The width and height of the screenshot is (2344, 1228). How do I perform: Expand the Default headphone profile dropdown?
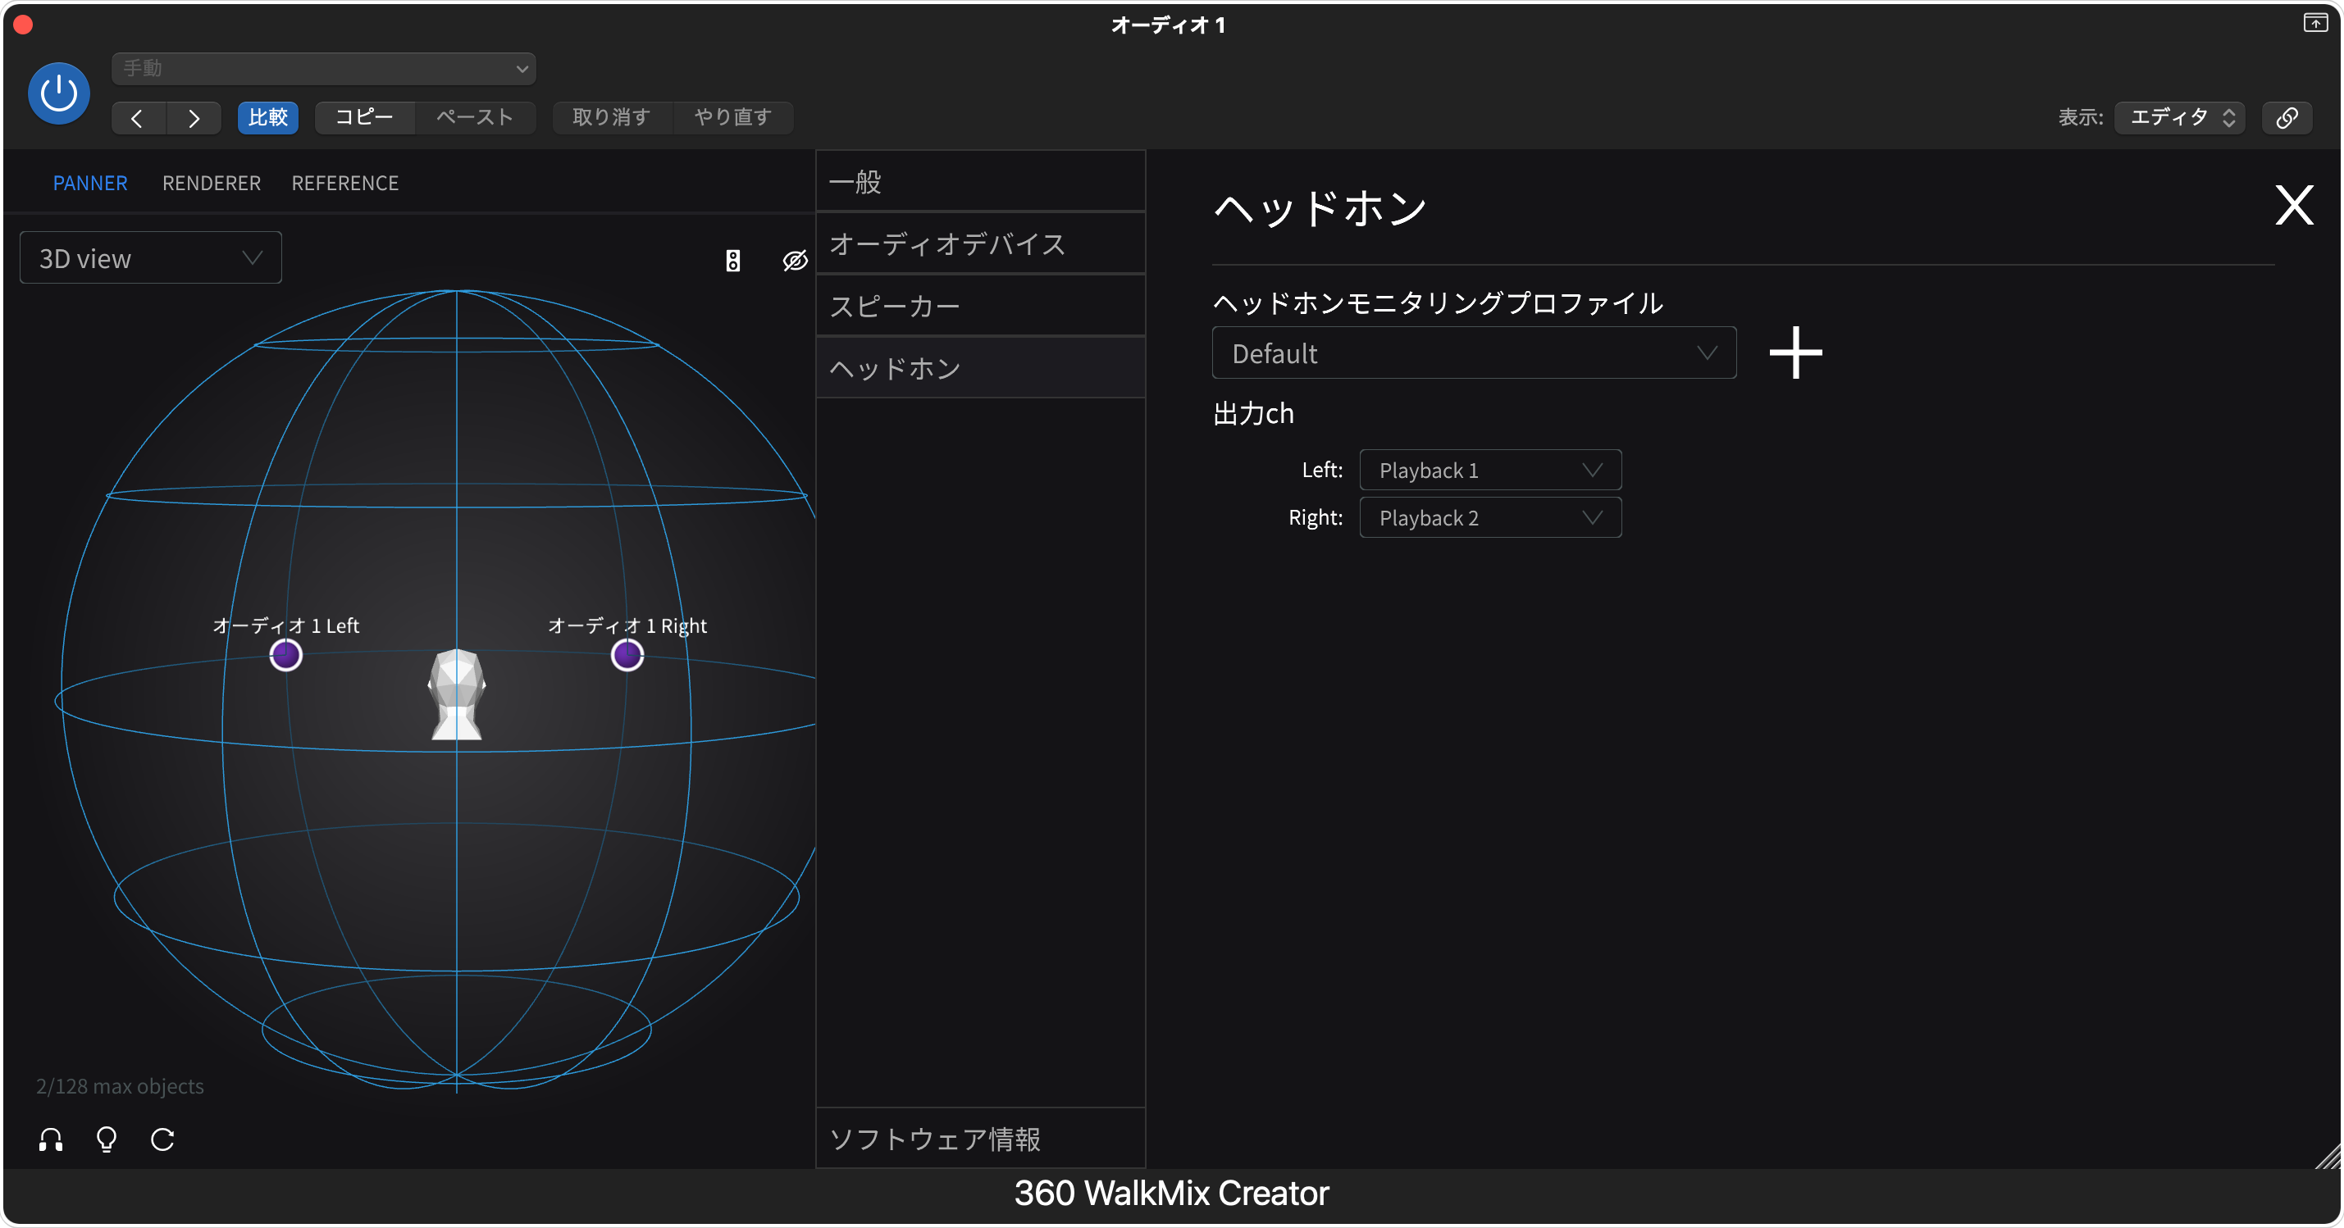[1473, 353]
